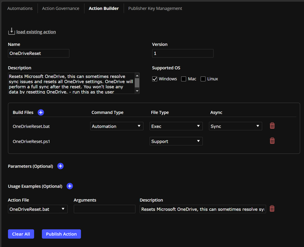The height and width of the screenshot is (247, 304).
Task: Delete the OneDriveReset.bat build file row
Action: click(x=272, y=126)
